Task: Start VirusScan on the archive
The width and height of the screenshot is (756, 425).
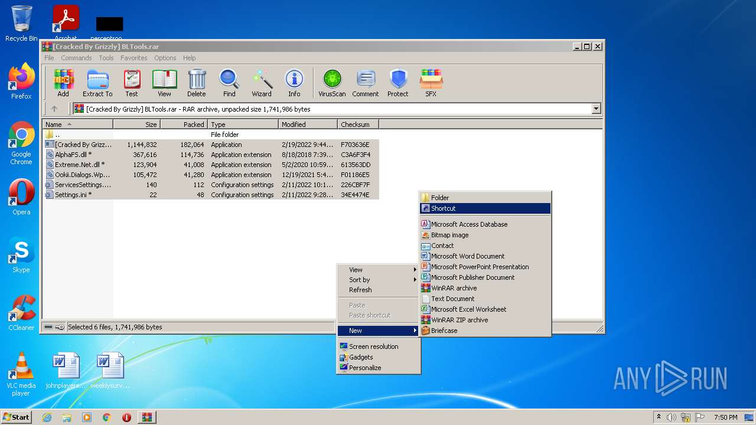Action: [332, 83]
